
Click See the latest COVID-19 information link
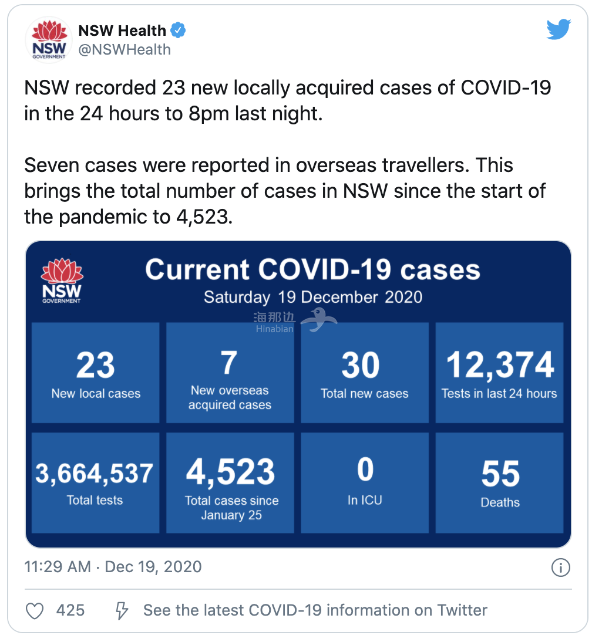point(315,610)
